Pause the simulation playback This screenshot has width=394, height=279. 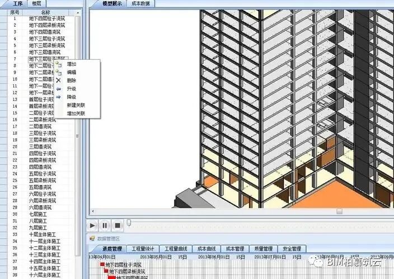(x=105, y=225)
